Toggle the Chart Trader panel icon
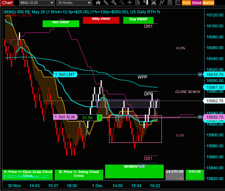 coord(146,3)
